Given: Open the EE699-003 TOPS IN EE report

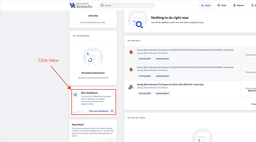Looking at the screenshot, I should [185, 50].
